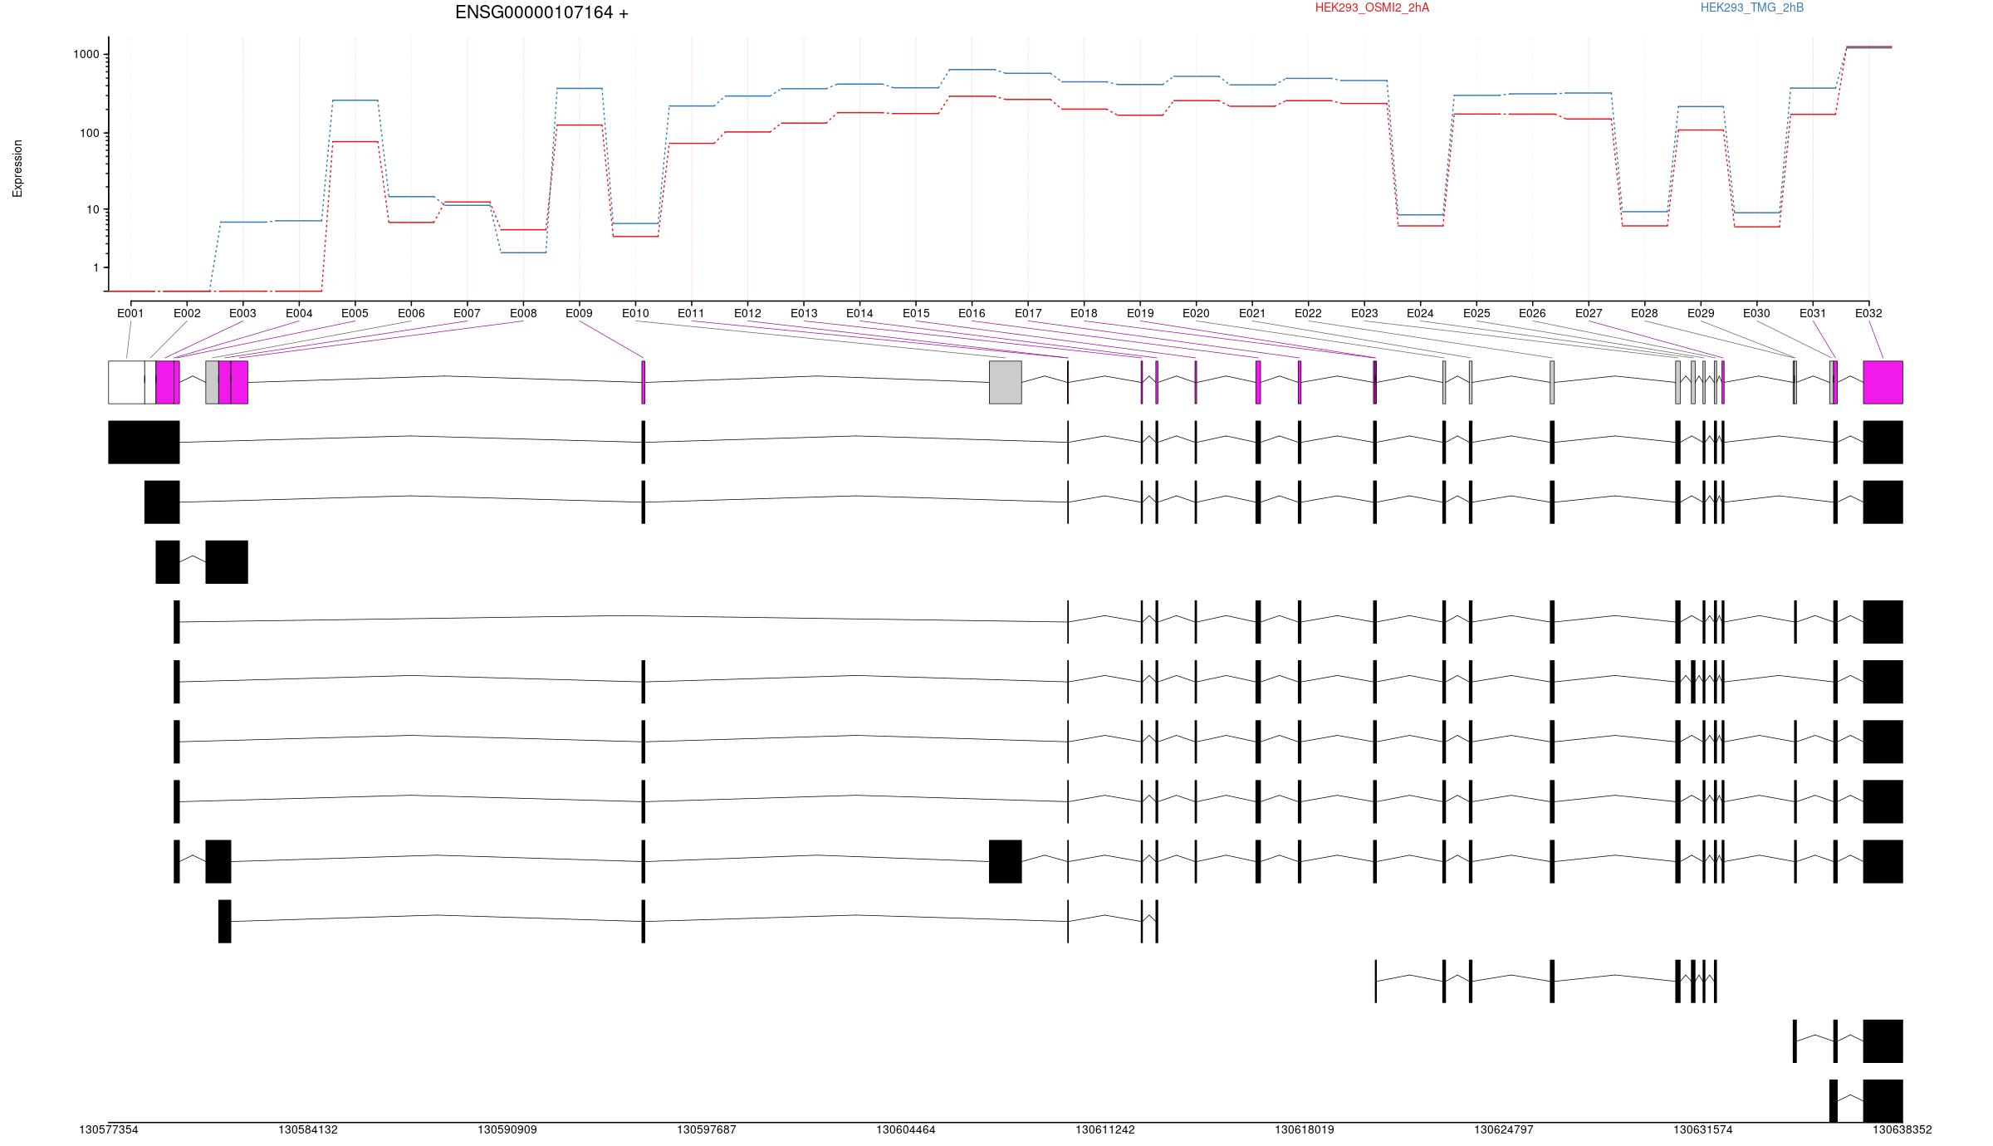The image size is (1993, 1146).
Task: Click exon label E002
Action: (187, 313)
